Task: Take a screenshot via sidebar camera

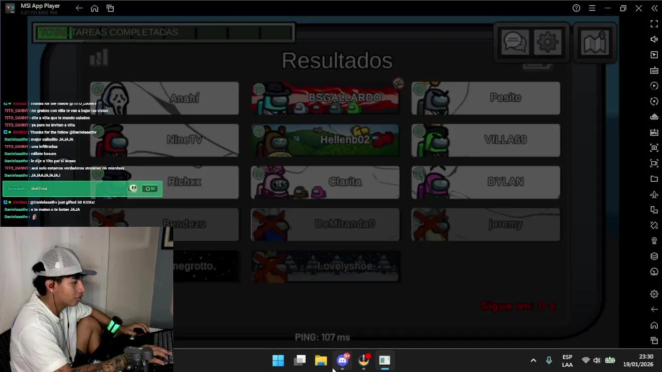Action: (654, 148)
